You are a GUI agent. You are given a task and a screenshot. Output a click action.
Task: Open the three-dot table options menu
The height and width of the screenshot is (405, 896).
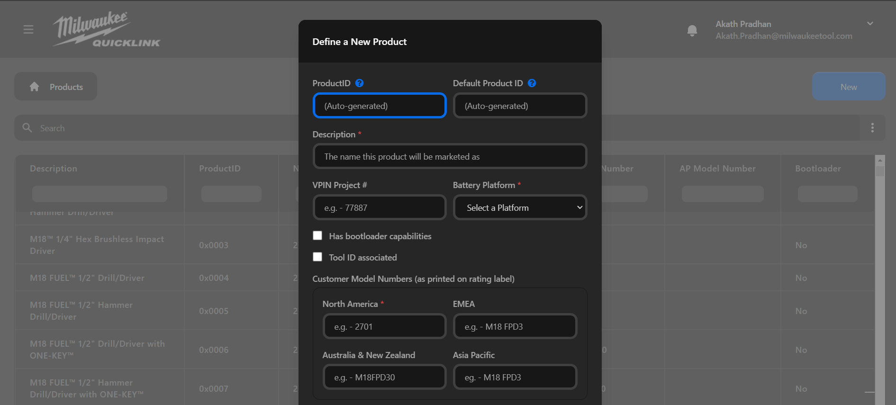tap(872, 128)
